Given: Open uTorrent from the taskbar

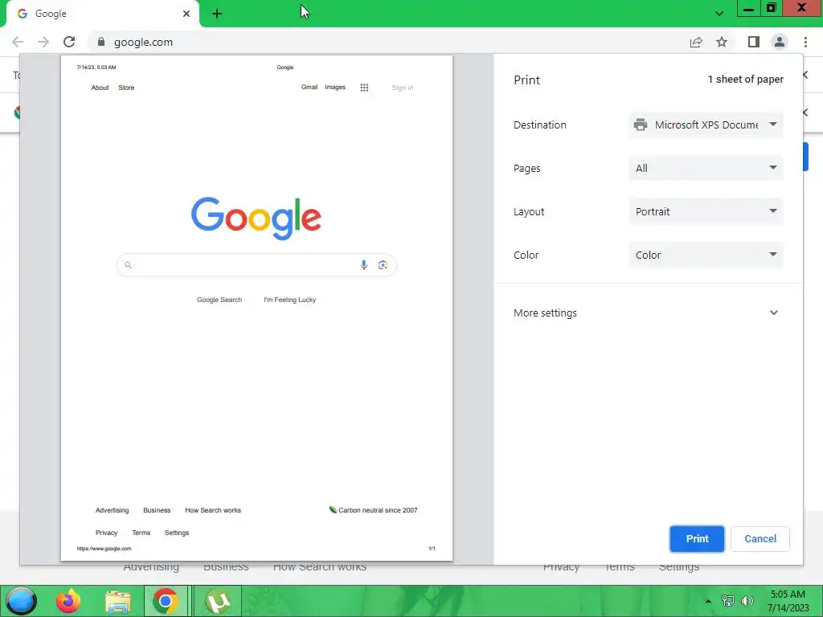Looking at the screenshot, I should (x=218, y=601).
